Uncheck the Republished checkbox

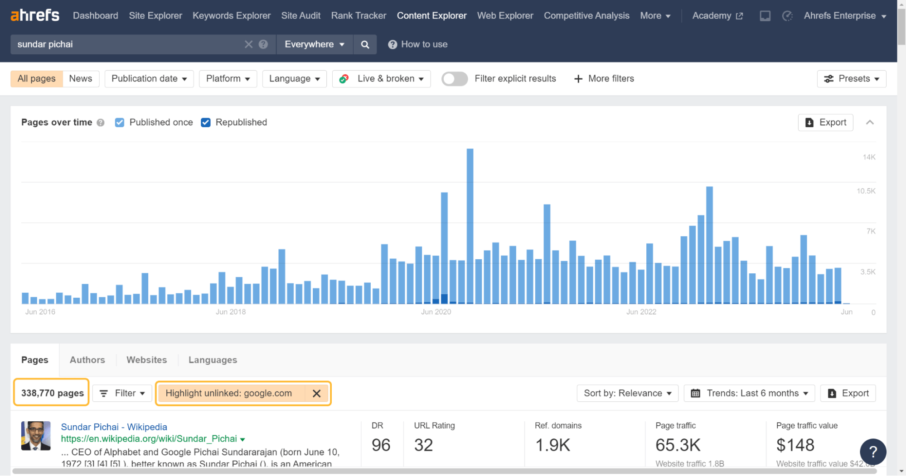point(206,122)
